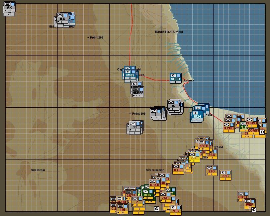Screen dimensions: 270x216
Task: Select the upper 7SG infantry counter
Action: [x=165, y=197]
